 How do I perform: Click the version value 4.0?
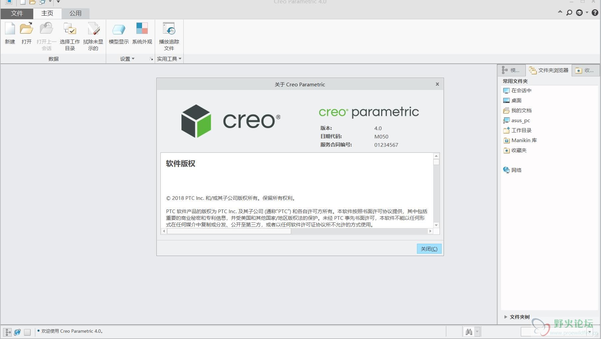[x=378, y=128]
